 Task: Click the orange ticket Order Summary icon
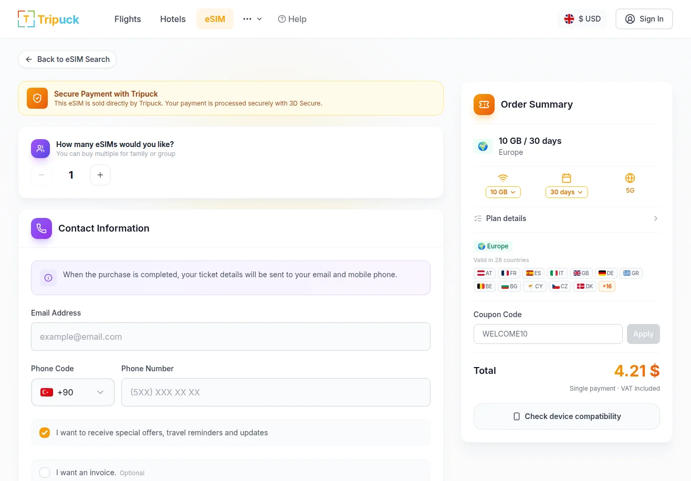pyautogui.click(x=484, y=104)
